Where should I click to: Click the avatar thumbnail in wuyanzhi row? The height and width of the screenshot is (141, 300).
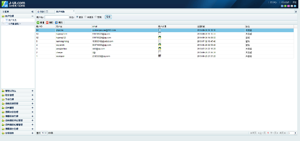(x=160, y=45)
